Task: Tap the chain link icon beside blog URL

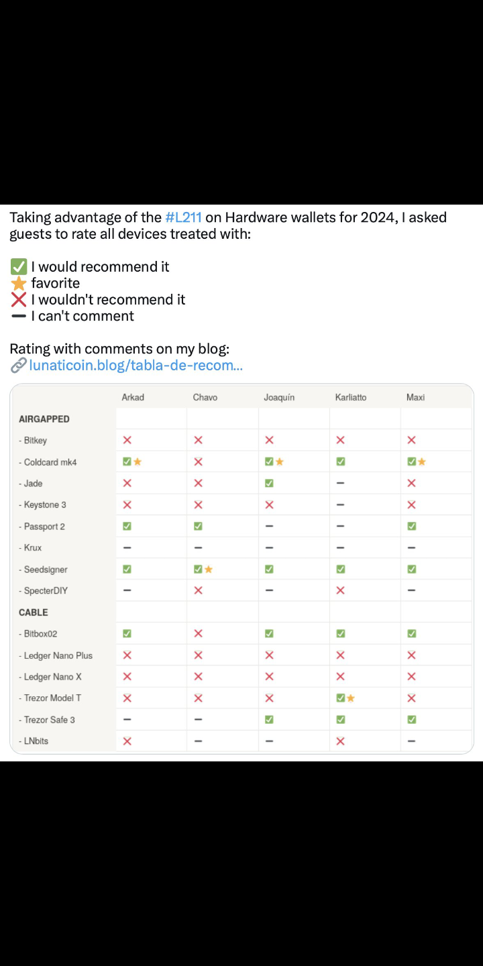Action: click(18, 366)
